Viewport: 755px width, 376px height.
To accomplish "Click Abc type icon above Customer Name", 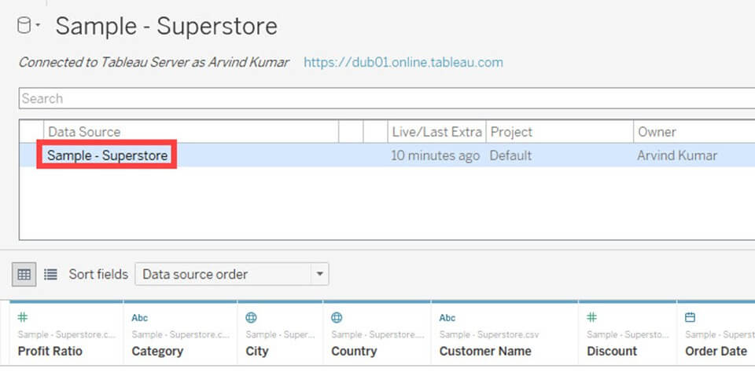I will (447, 318).
